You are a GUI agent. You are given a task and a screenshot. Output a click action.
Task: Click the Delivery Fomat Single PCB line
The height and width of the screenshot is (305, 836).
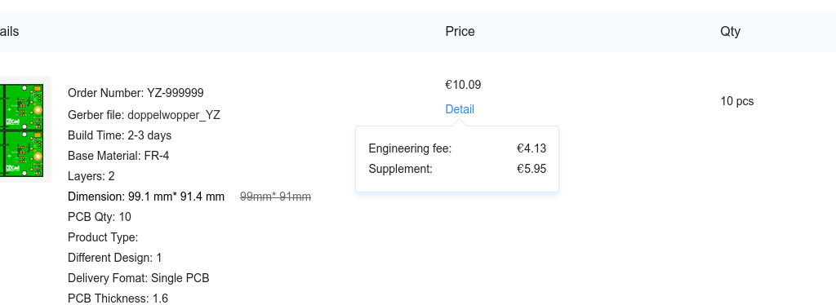tap(138, 278)
